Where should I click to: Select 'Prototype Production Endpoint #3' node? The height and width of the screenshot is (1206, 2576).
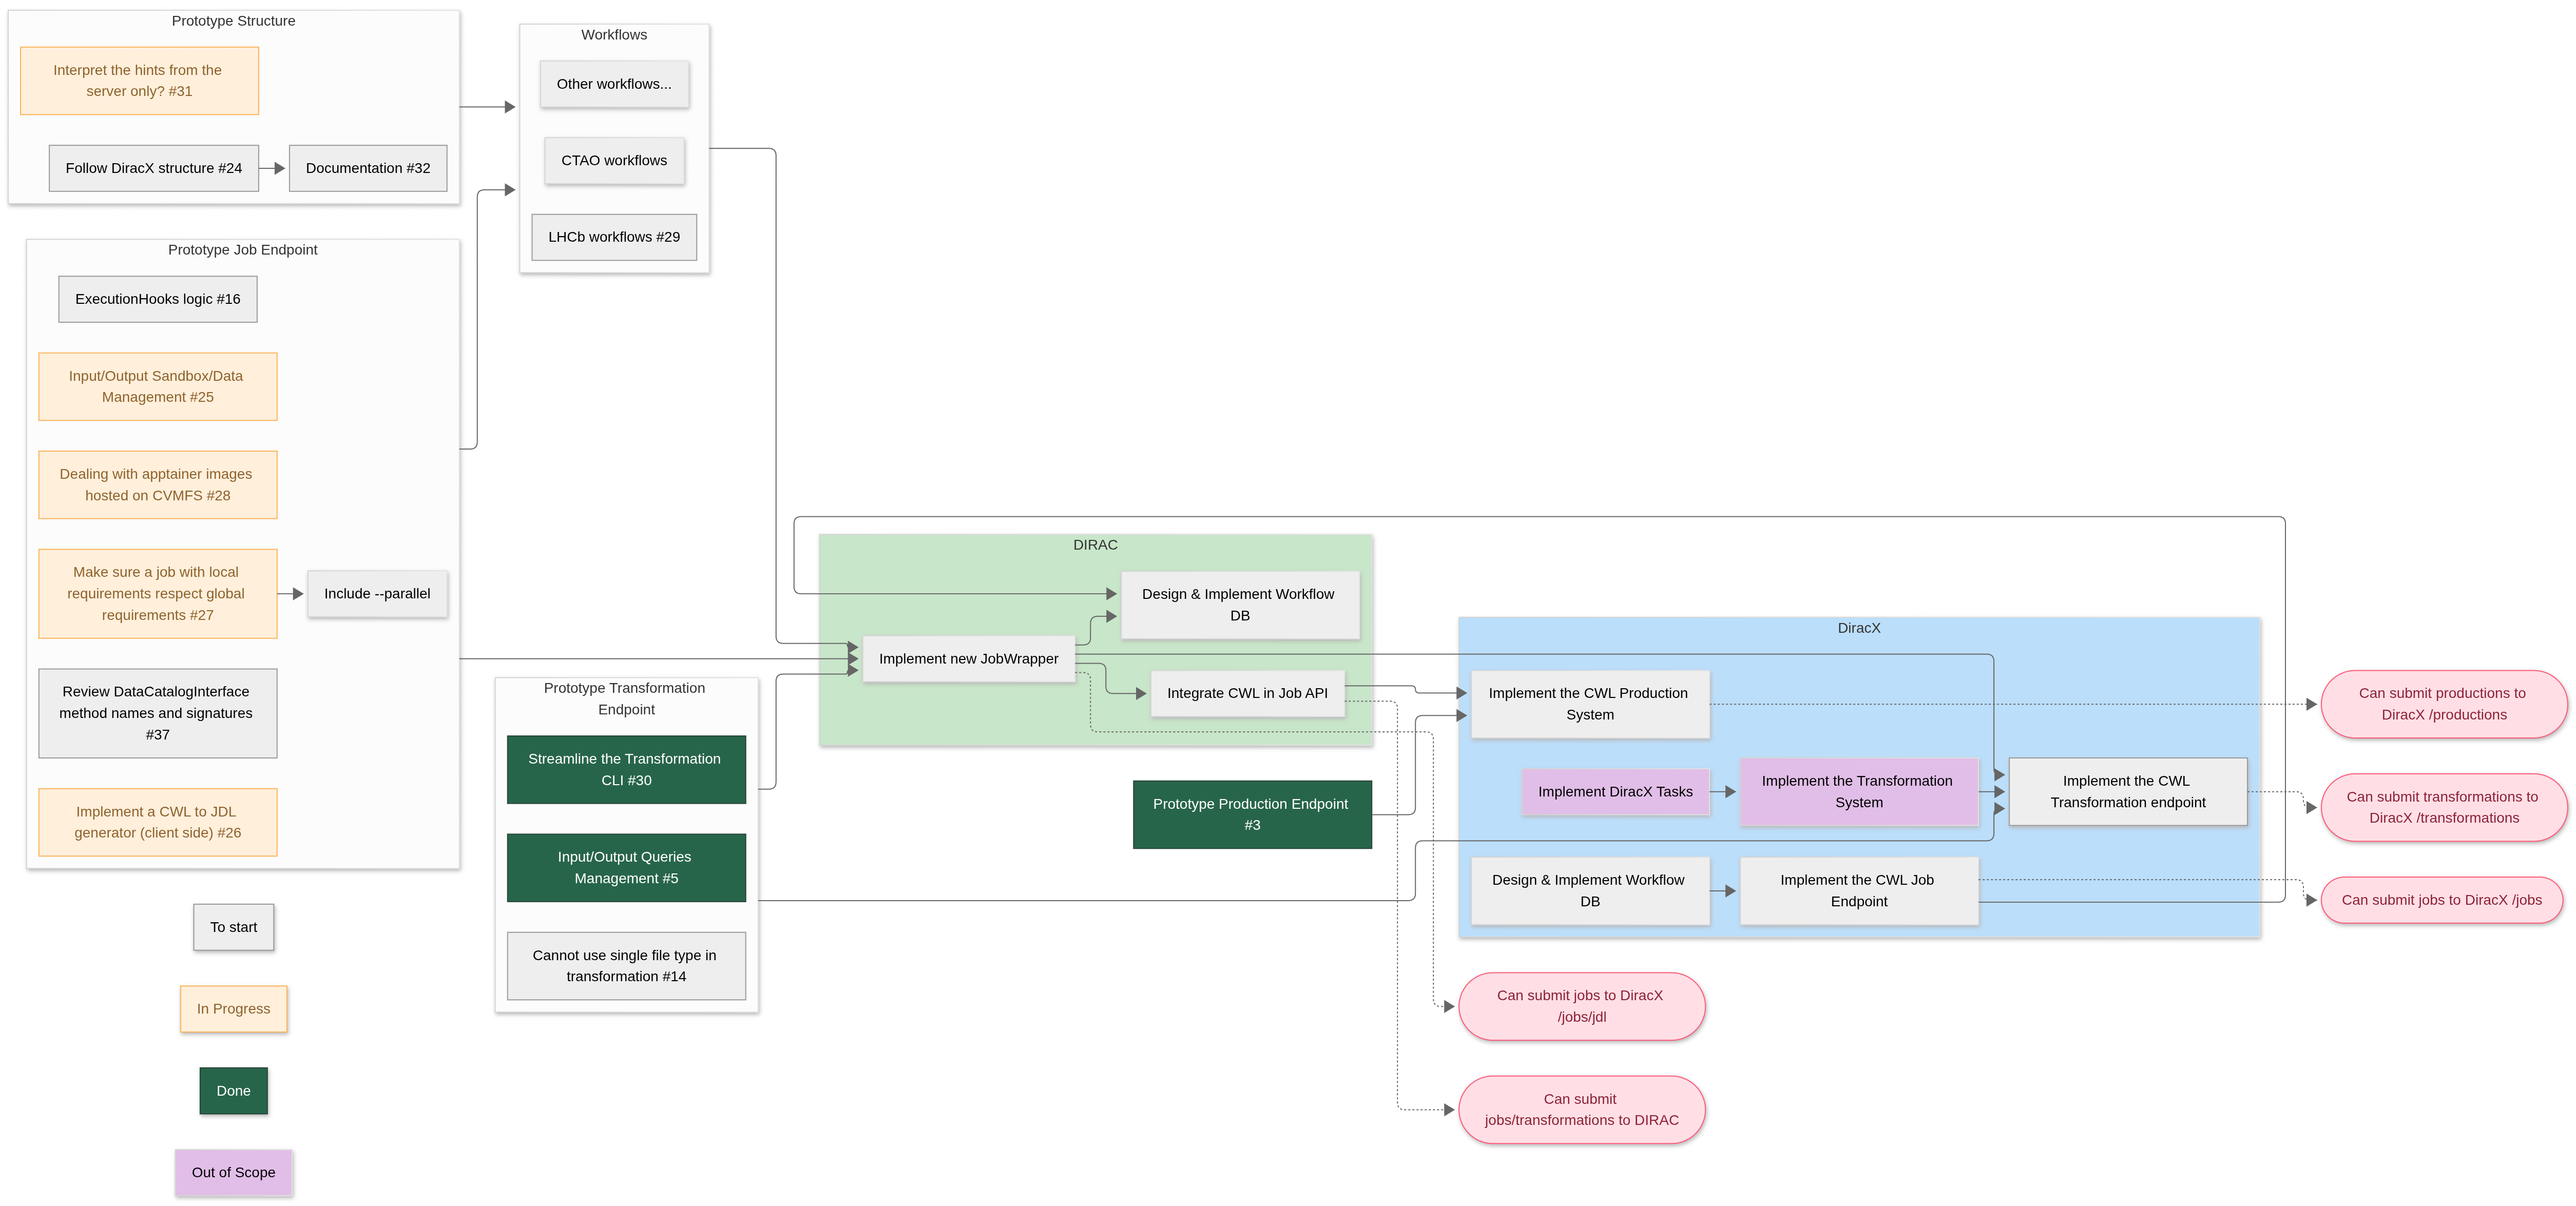click(1251, 814)
